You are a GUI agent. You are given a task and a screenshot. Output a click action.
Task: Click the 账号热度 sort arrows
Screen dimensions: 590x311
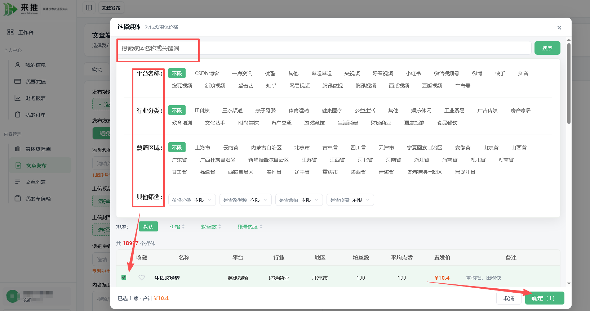(261, 226)
